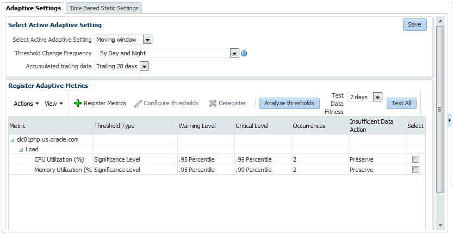This screenshot has width=453, height=237.
Task: Click the Test All button
Action: [401, 103]
